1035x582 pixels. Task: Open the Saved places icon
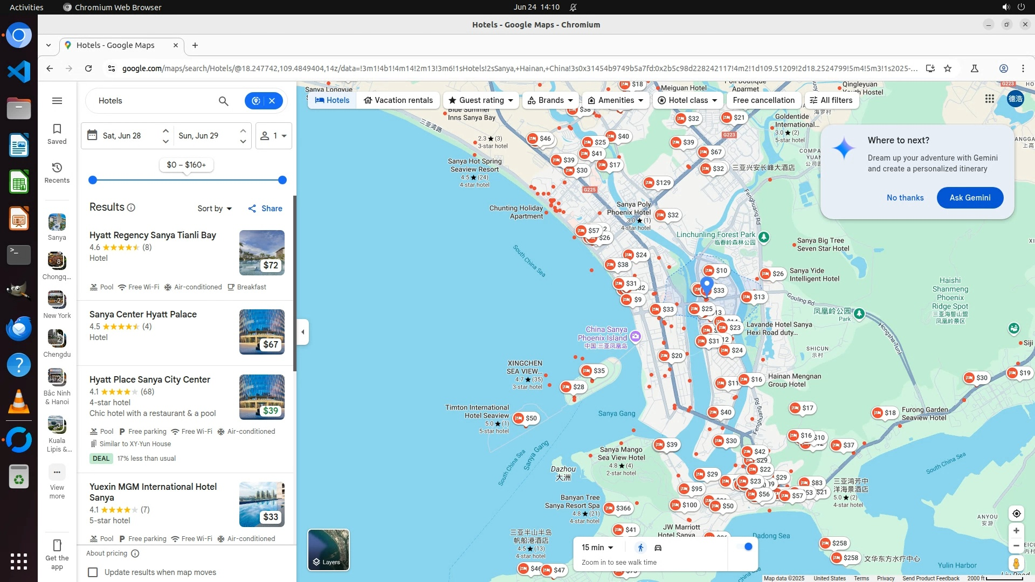pos(57,134)
